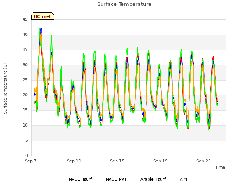Screen dimensions: 249x187
Task: Click the Surface Temperature chart title
Action: pos(124,4)
